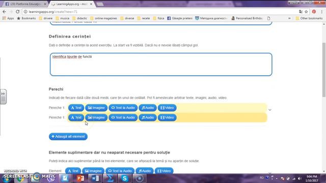Open the Sigma app in taskbar
The height and width of the screenshot is (183, 326).
[110, 178]
